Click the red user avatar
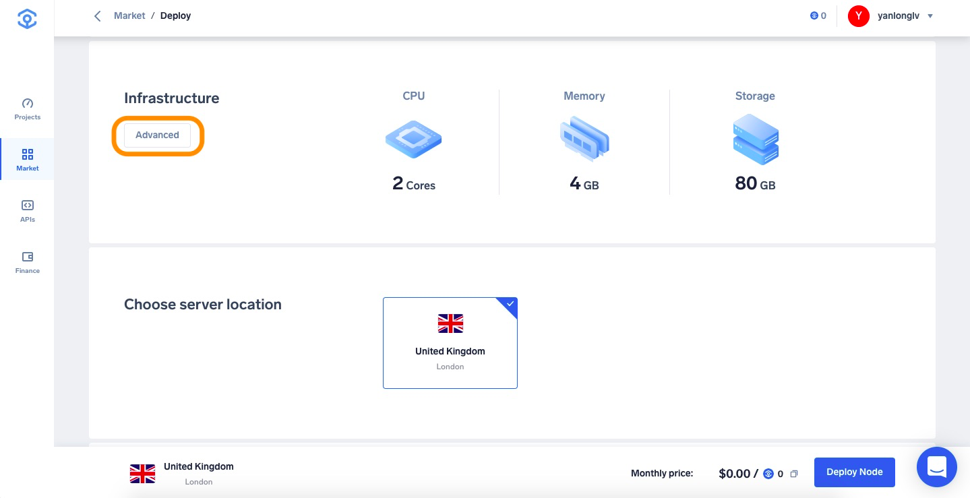 (859, 15)
